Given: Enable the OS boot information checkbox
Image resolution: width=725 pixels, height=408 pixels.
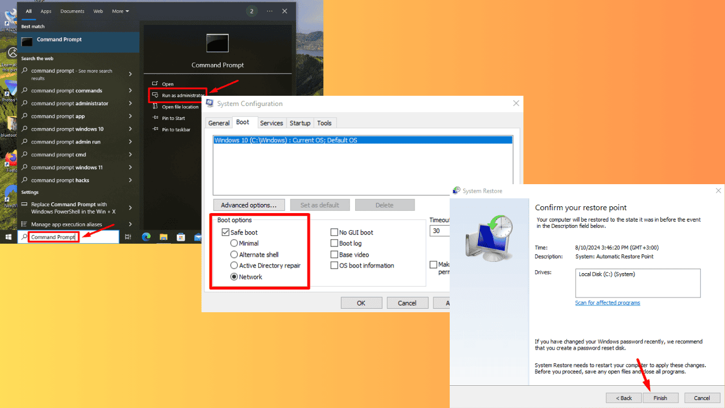Looking at the screenshot, I should [x=334, y=265].
